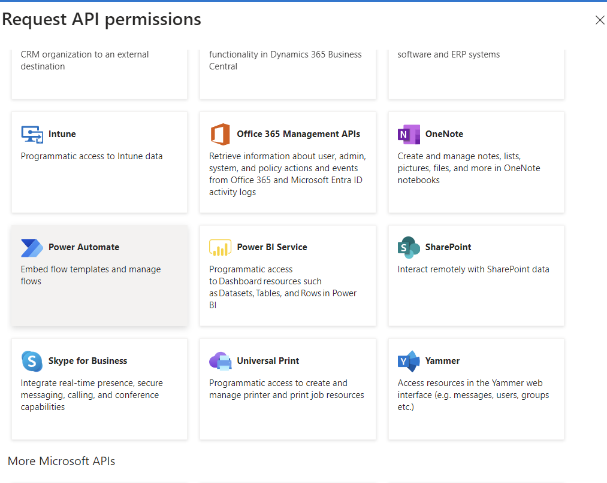Click card mentioning 'CRM organization to an external'
This screenshot has height=483, width=607.
(x=99, y=74)
